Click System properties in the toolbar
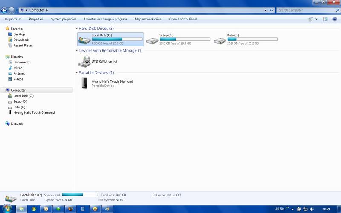The width and height of the screenshot is (341, 213). [x=64, y=19]
